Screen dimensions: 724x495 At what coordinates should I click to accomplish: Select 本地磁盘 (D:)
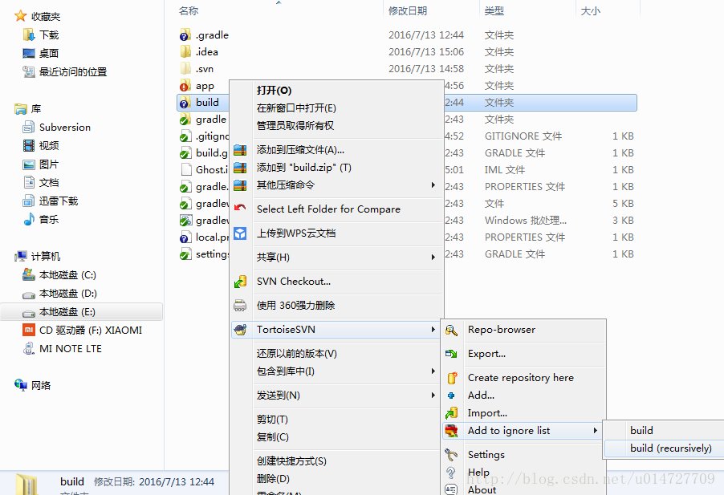point(68,294)
